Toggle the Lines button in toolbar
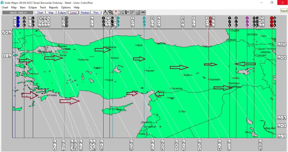 click(x=73, y=13)
